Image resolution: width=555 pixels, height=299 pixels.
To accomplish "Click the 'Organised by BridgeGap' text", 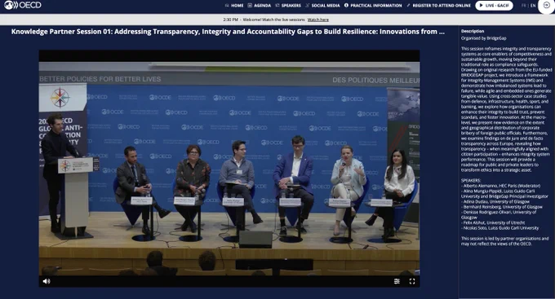I will (x=483, y=38).
